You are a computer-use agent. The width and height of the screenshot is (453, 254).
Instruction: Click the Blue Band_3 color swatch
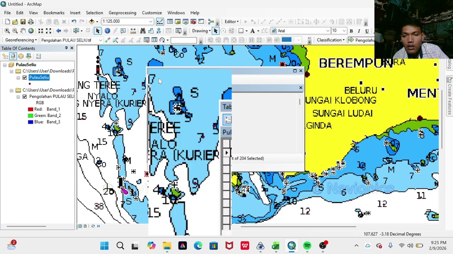click(x=30, y=122)
